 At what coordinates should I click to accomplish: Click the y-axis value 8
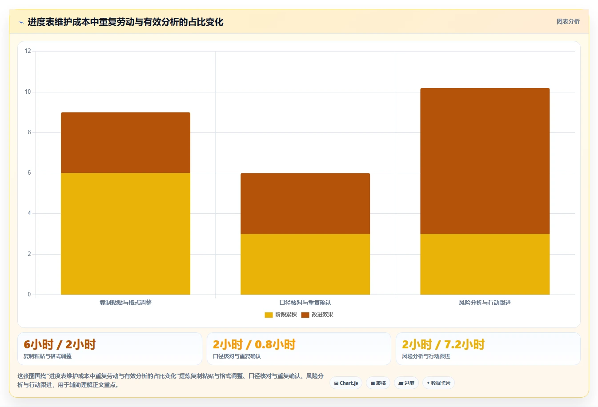pyautogui.click(x=29, y=132)
